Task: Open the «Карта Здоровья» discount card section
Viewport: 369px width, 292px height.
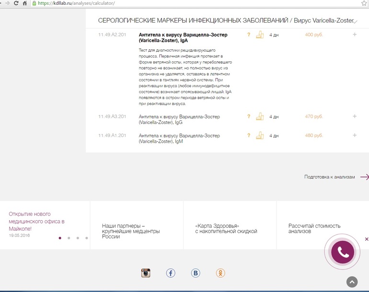Action: click(226, 228)
